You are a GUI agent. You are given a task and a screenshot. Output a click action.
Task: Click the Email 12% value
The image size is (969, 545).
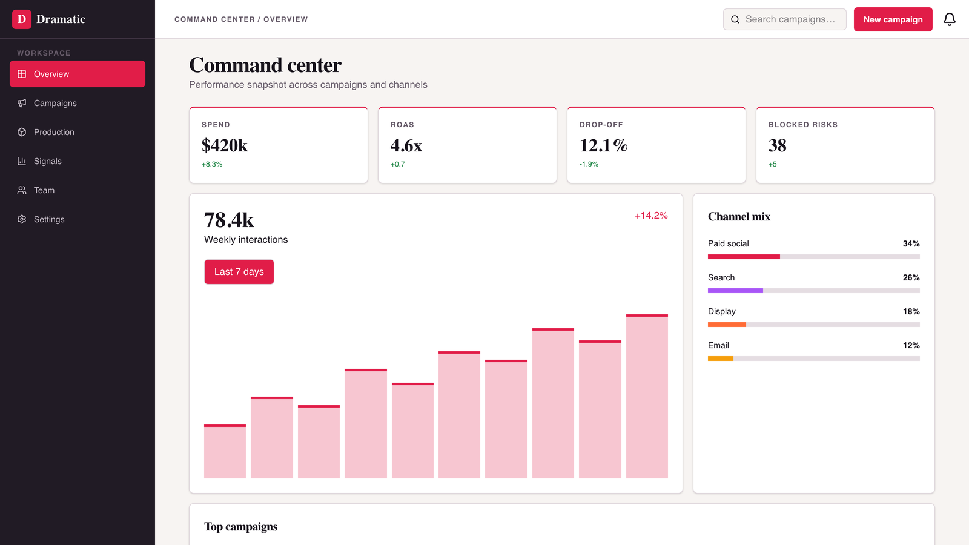911,345
